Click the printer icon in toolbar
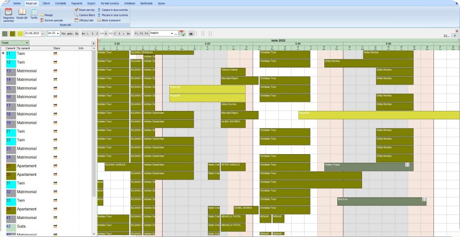The image size is (460, 237). [191, 33]
